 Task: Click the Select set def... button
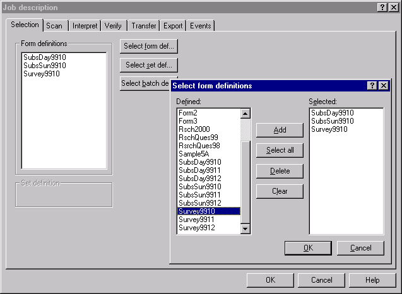pos(148,65)
